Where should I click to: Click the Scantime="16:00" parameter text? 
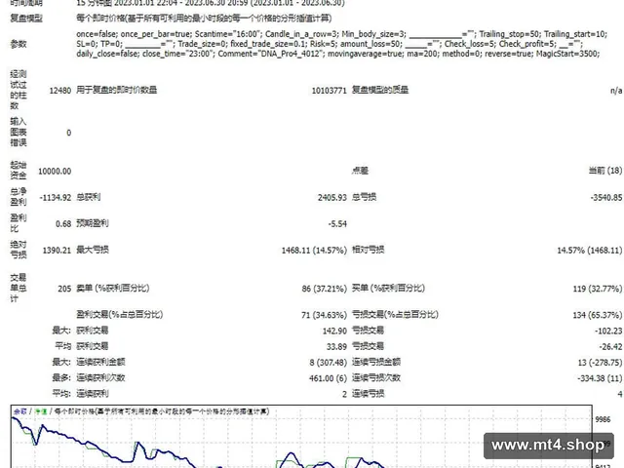(x=227, y=34)
